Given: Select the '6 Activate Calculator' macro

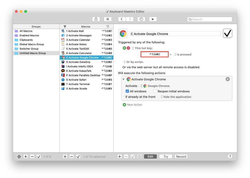Looking at the screenshot, I should [87, 53].
